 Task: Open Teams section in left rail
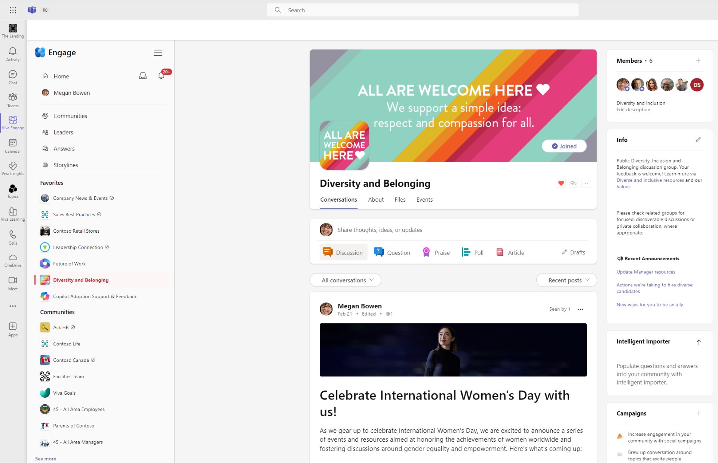(13, 100)
